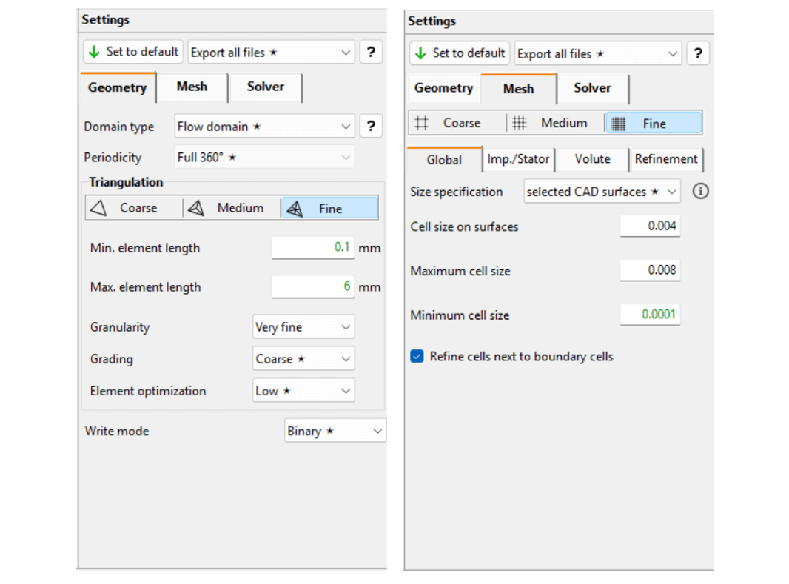Choose Fine mesh density
Screen dimensions: 789x584
tap(654, 123)
